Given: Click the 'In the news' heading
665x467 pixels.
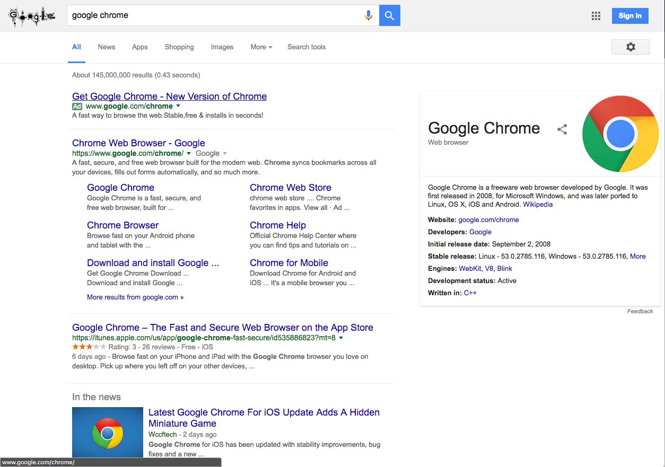Looking at the screenshot, I should 97,397.
